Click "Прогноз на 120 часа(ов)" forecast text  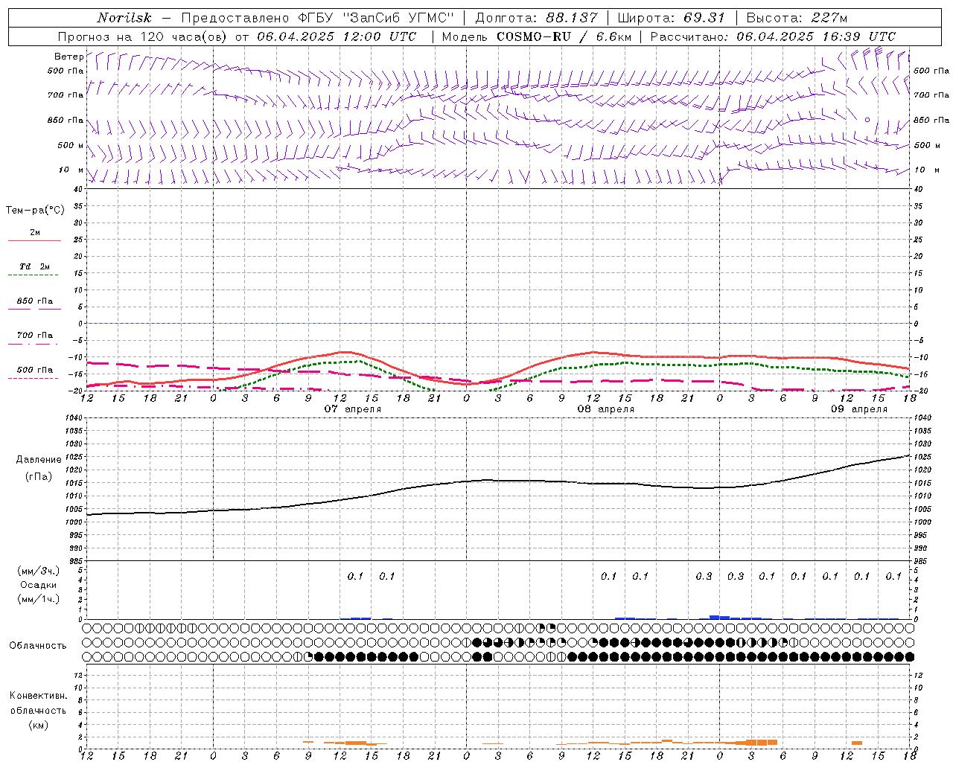point(143,36)
